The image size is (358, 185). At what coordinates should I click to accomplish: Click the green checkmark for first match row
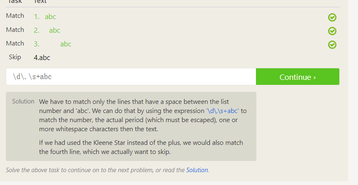[x=332, y=17]
